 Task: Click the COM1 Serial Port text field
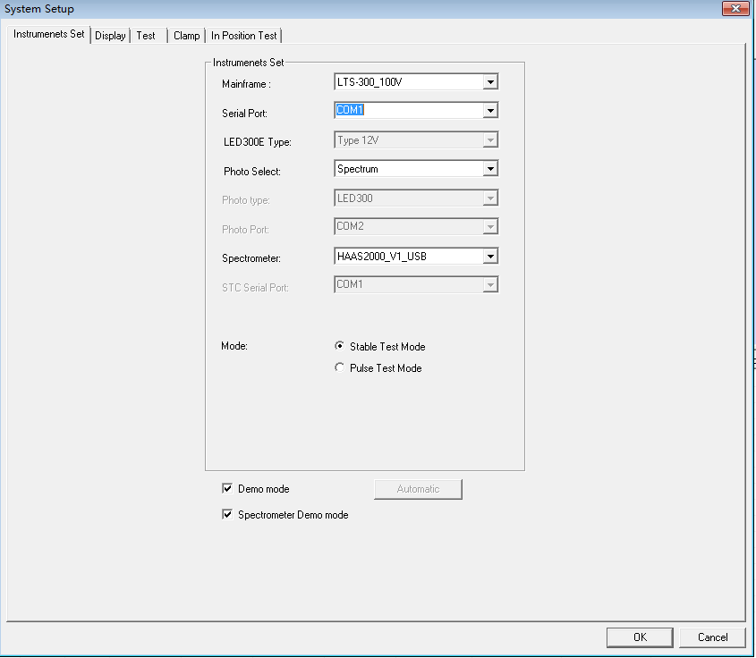(x=407, y=111)
